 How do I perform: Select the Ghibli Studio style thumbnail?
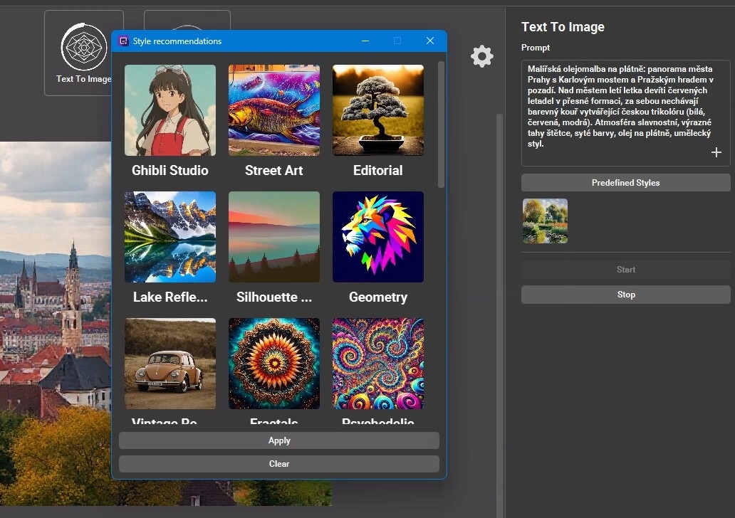click(x=170, y=110)
